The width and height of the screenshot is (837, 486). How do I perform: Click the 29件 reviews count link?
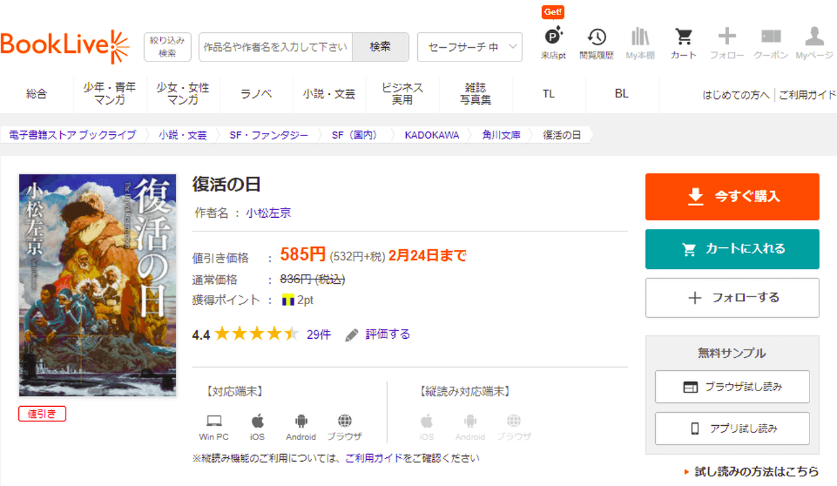point(318,334)
